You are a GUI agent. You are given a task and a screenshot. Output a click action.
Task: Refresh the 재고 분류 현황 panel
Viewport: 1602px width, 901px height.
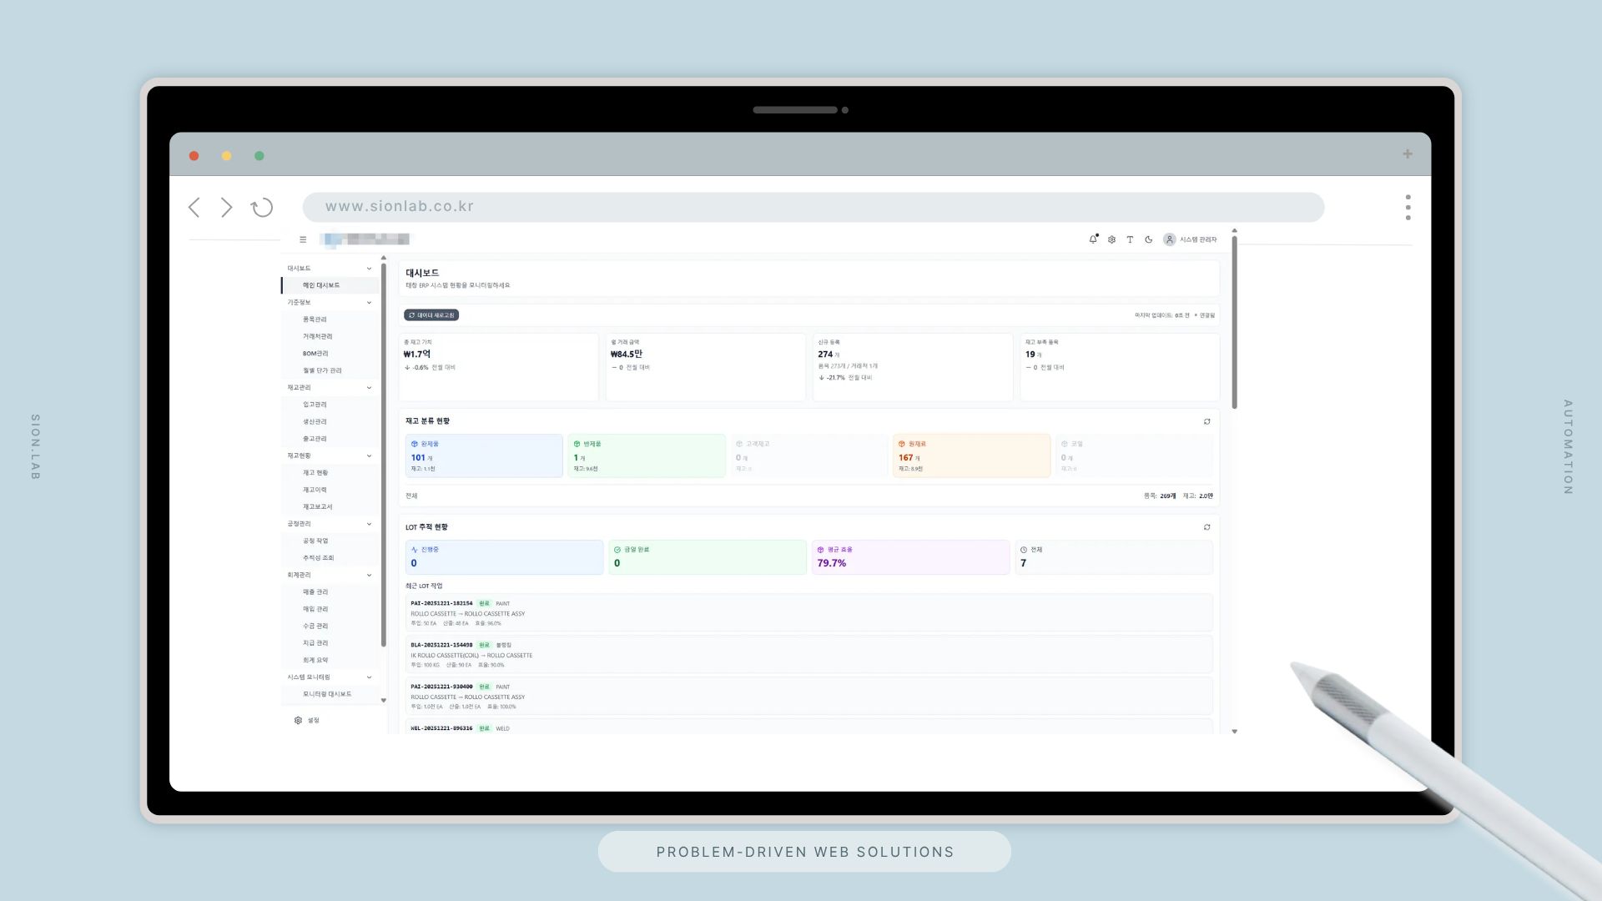(x=1207, y=421)
